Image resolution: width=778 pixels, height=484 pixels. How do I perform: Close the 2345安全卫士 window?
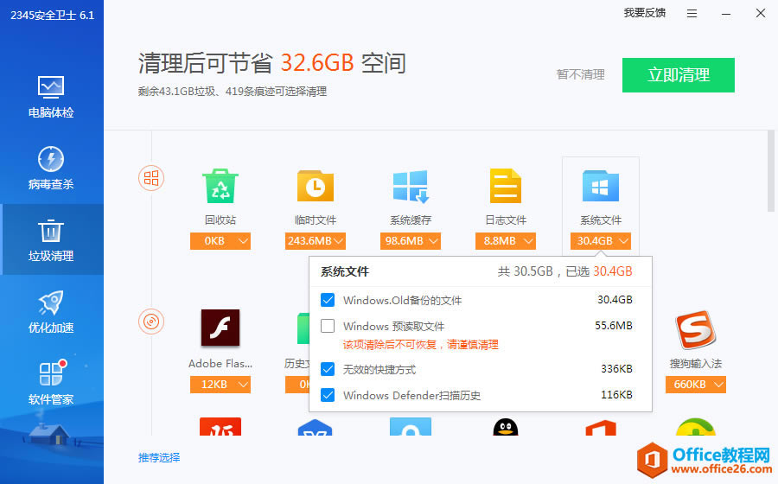tap(761, 13)
